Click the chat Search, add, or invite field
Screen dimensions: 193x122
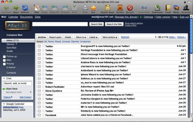click(17, 84)
